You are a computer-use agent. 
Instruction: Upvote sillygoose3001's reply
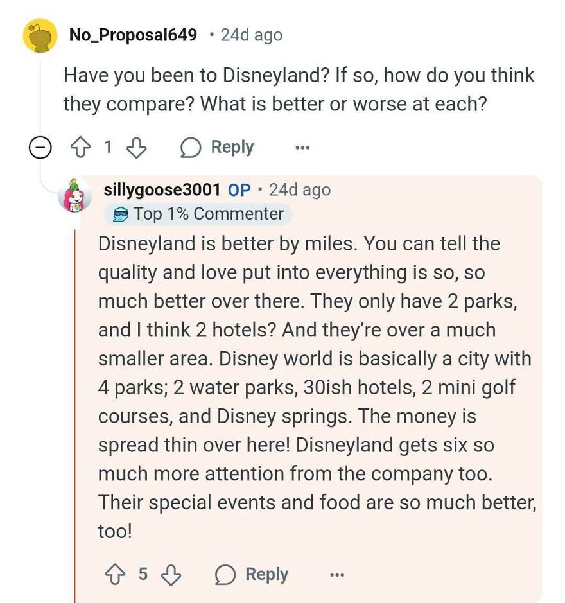pos(114,574)
